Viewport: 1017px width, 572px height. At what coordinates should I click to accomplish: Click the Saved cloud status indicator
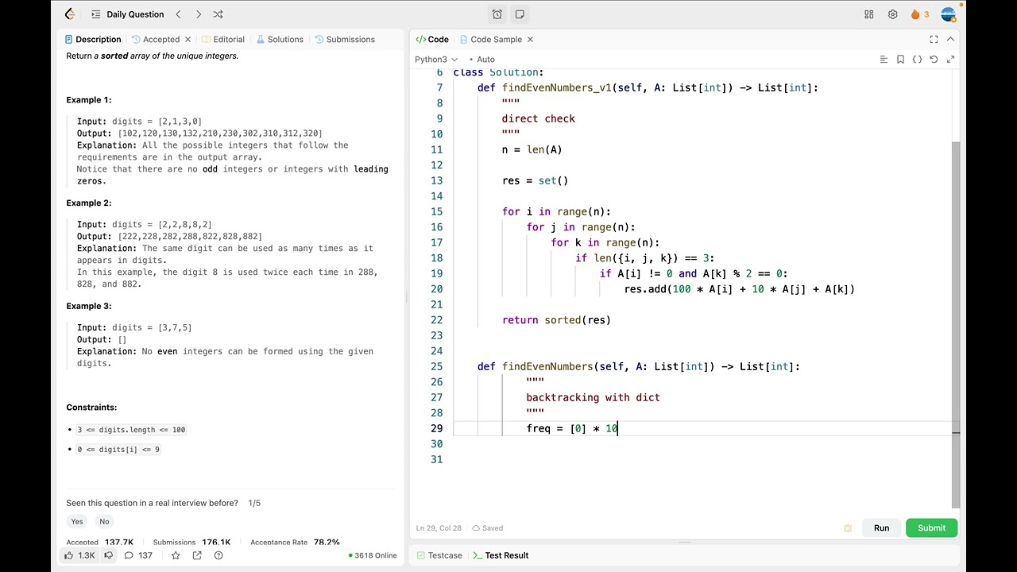click(487, 528)
